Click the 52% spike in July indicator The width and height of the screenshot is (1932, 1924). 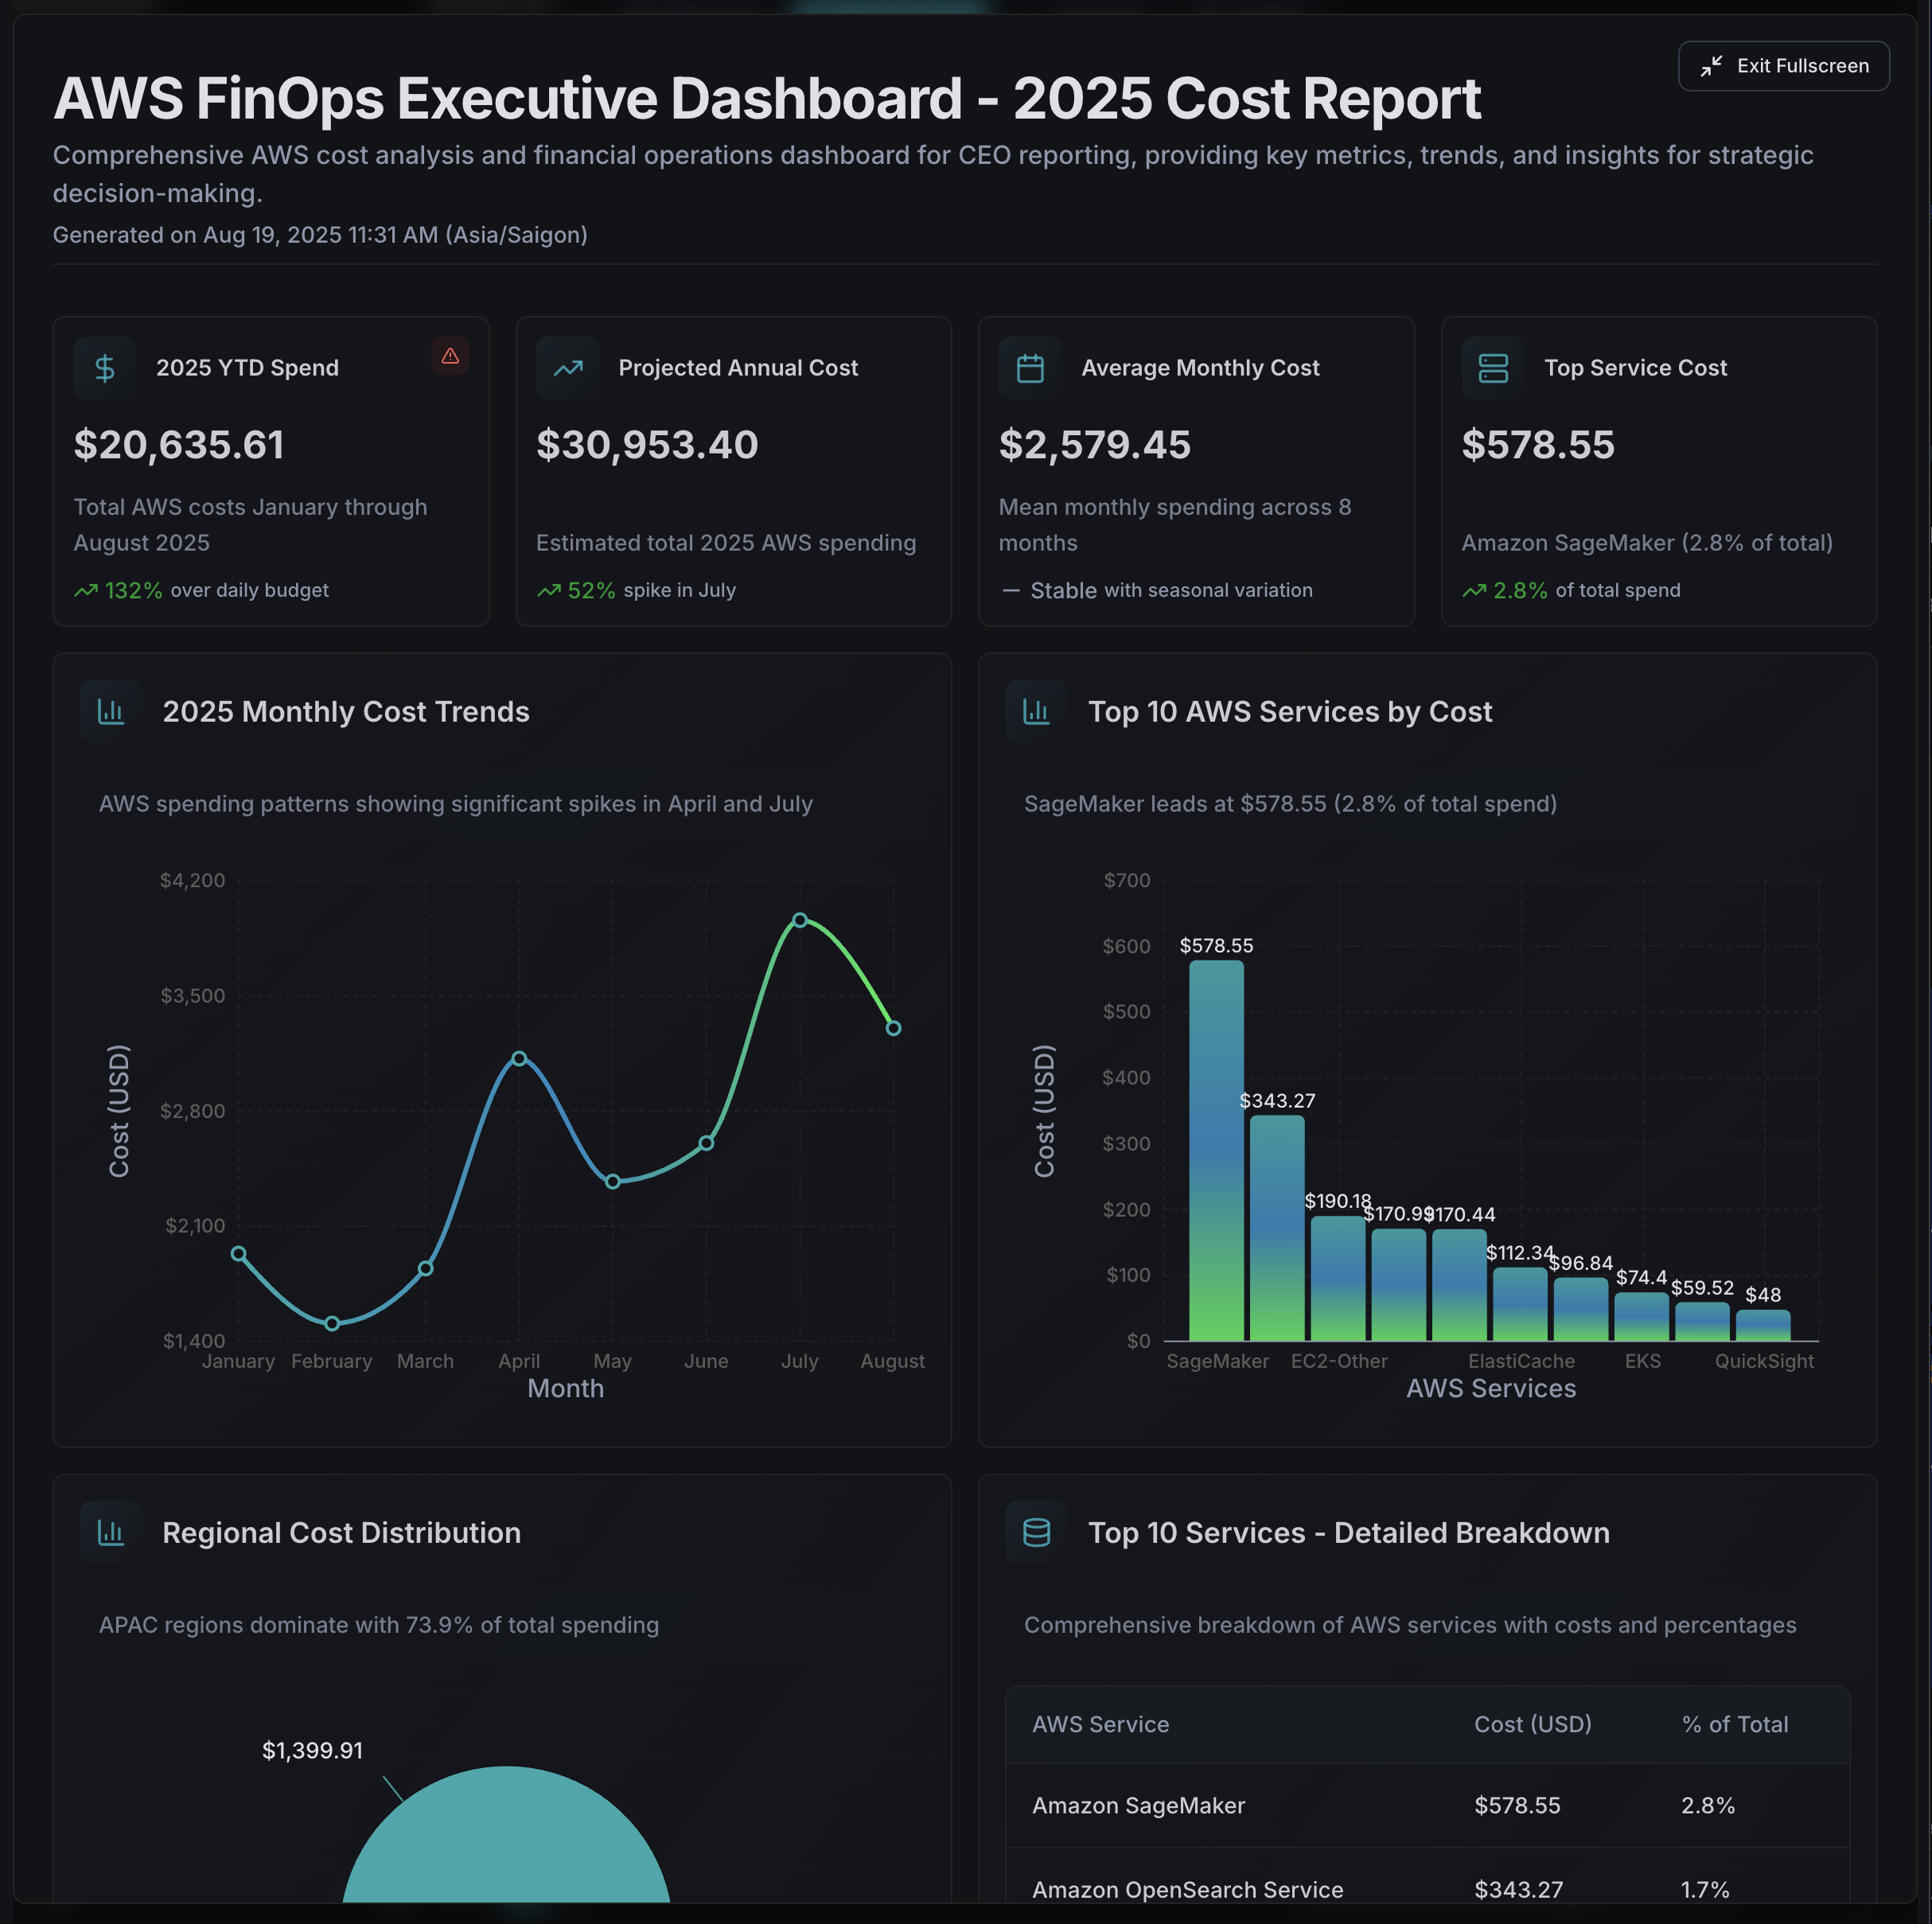pos(637,590)
